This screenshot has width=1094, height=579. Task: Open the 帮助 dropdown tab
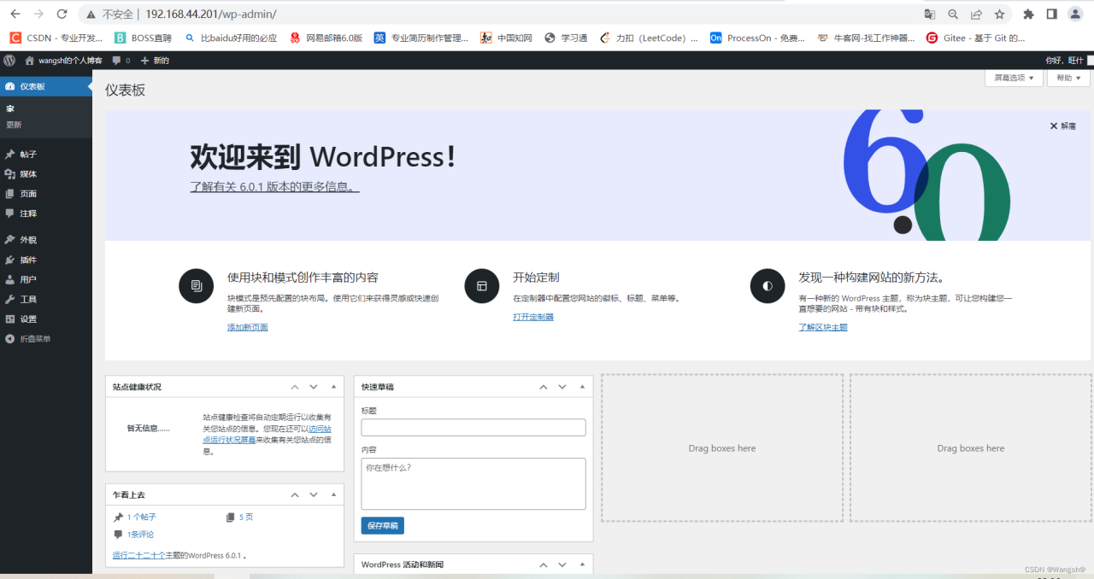[x=1069, y=78]
